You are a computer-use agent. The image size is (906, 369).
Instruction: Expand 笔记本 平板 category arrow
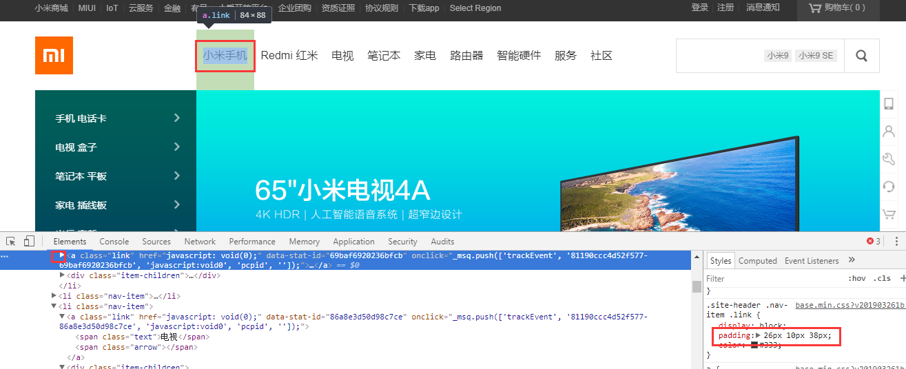click(177, 176)
